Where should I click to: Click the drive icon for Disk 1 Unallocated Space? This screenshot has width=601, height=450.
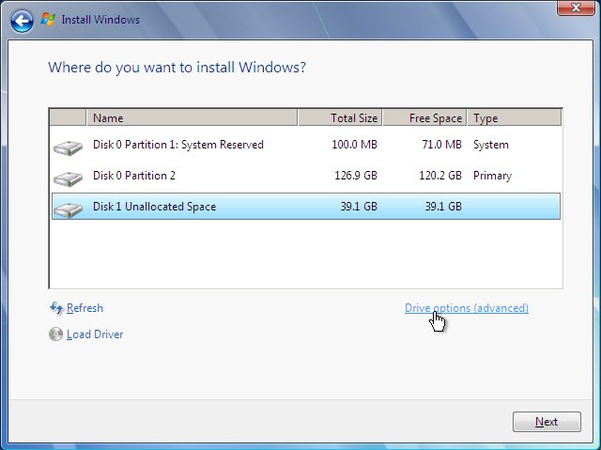[67, 208]
